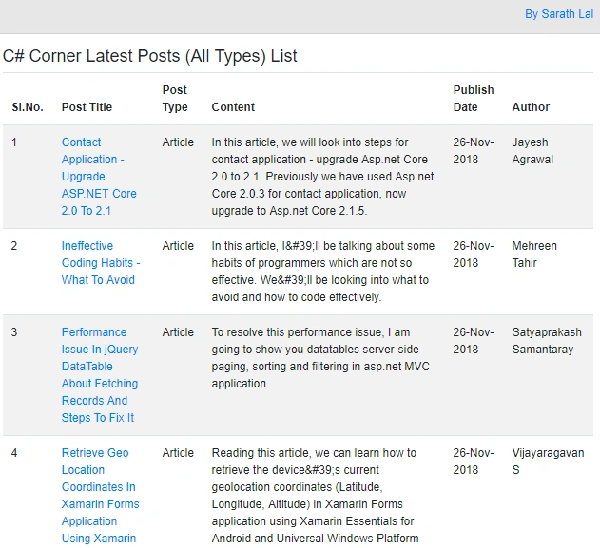Click the content about geolocation coordinates in Xamarin
600x548 pixels.
click(x=316, y=495)
